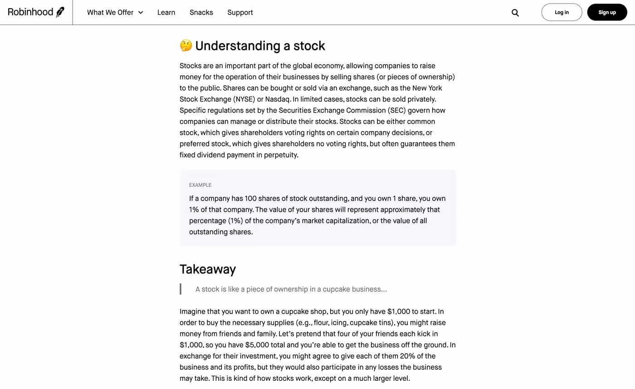Image resolution: width=635 pixels, height=389 pixels.
Task: Open the What We Offer menu
Action: tap(110, 13)
